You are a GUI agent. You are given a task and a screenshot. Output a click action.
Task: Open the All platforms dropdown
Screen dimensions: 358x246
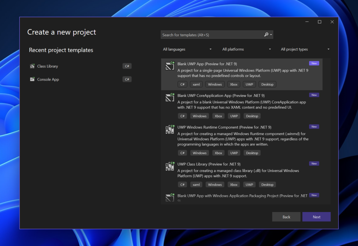[246, 49]
